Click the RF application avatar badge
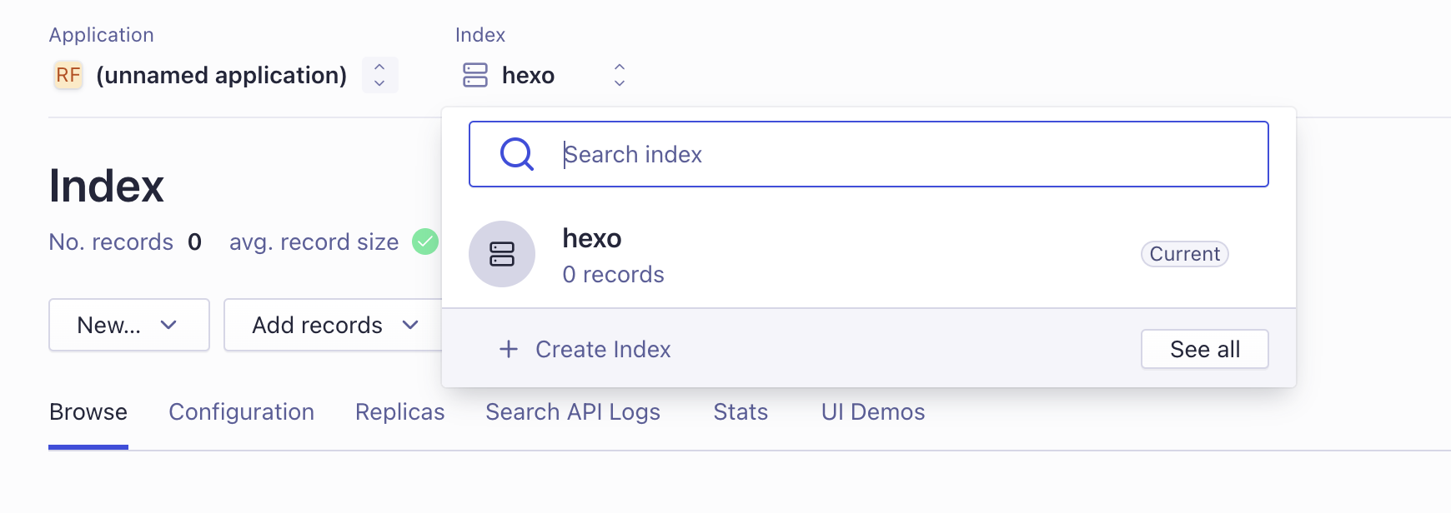 [68, 75]
